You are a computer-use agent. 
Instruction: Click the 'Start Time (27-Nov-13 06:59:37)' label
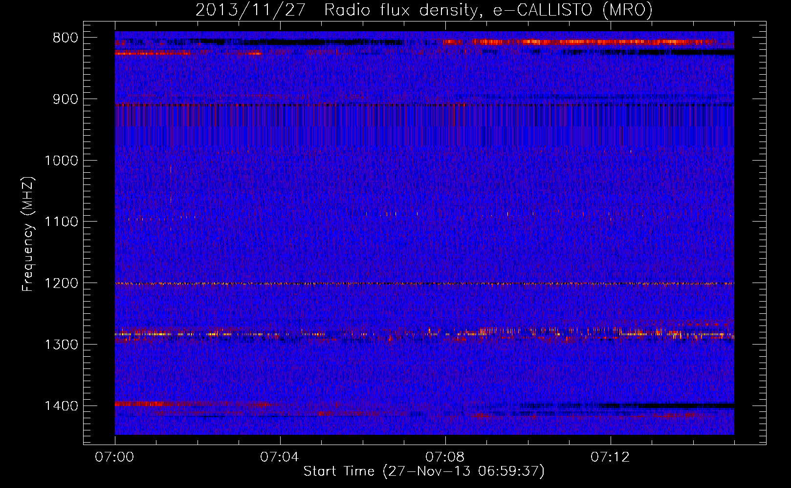[x=424, y=471]
